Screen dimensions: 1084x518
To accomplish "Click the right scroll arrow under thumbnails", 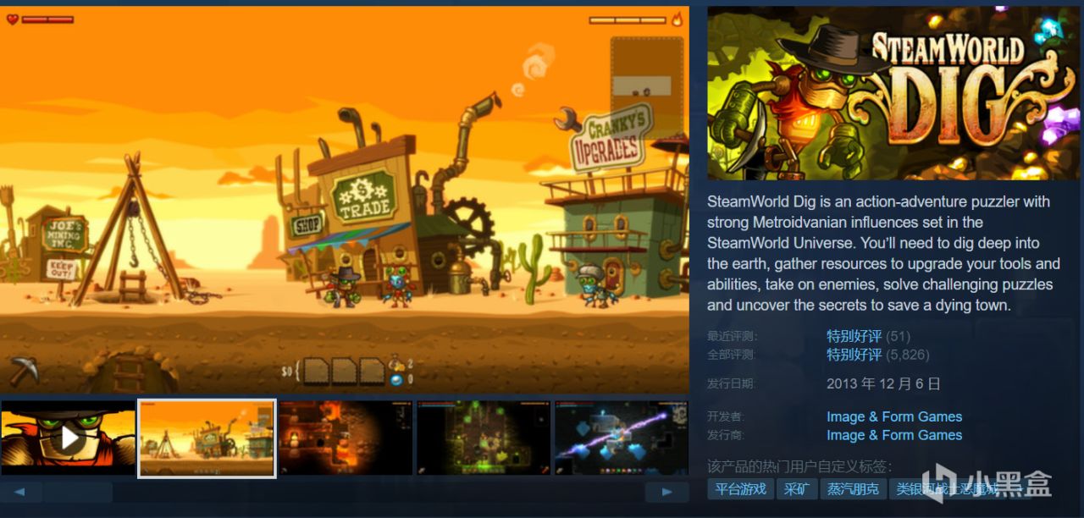I will pyautogui.click(x=667, y=492).
